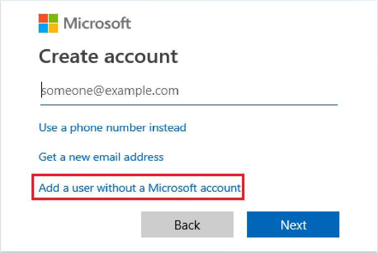Choose Add a user without a Microsoft account
The height and width of the screenshot is (253, 378).
(139, 188)
